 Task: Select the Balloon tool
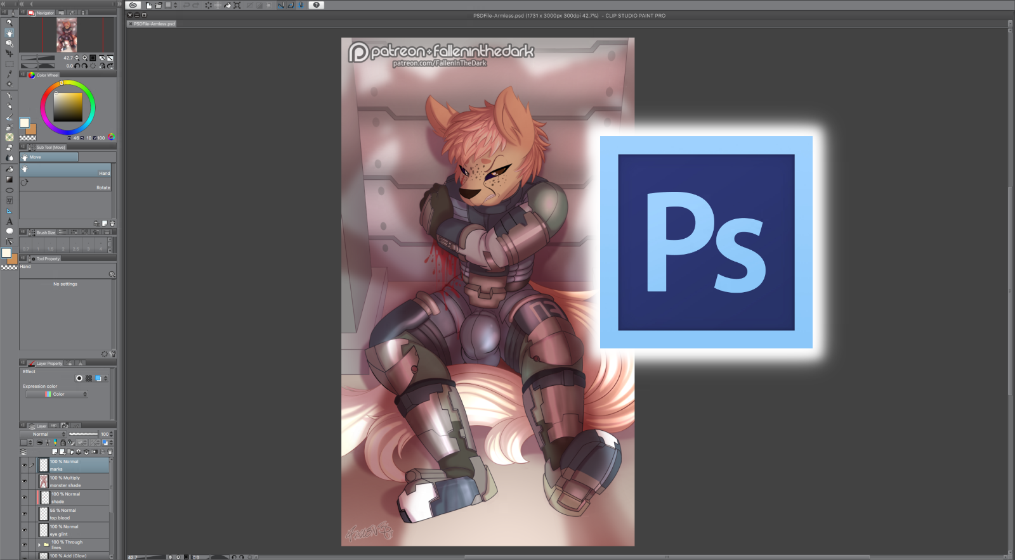click(9, 231)
